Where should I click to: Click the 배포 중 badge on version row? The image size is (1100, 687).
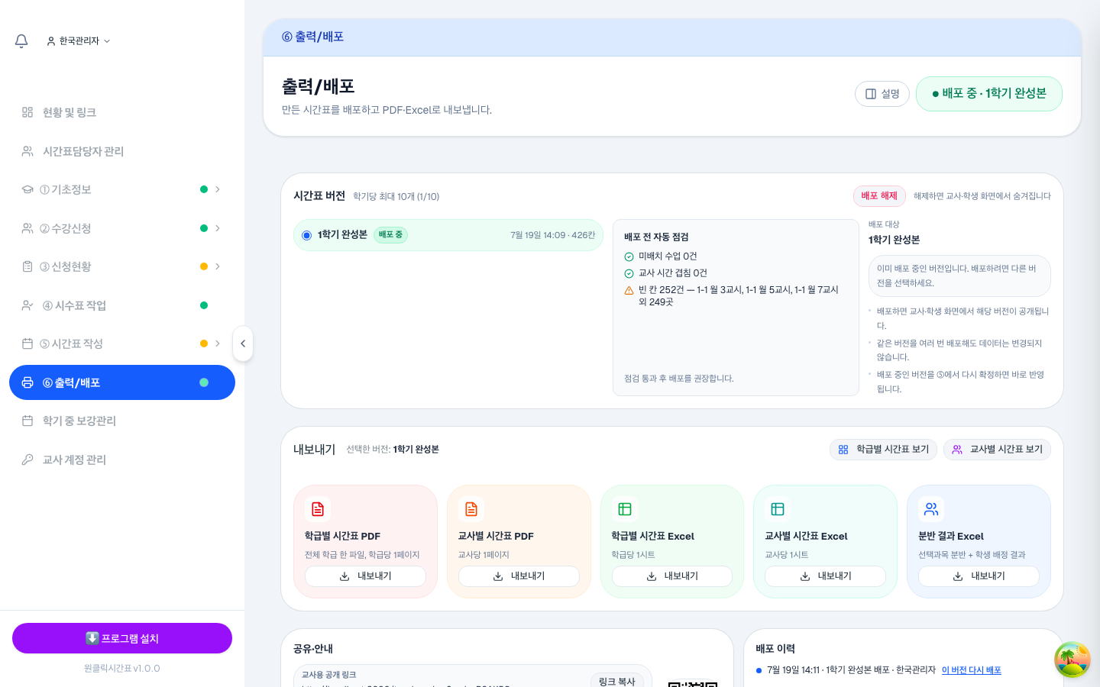pyautogui.click(x=390, y=235)
